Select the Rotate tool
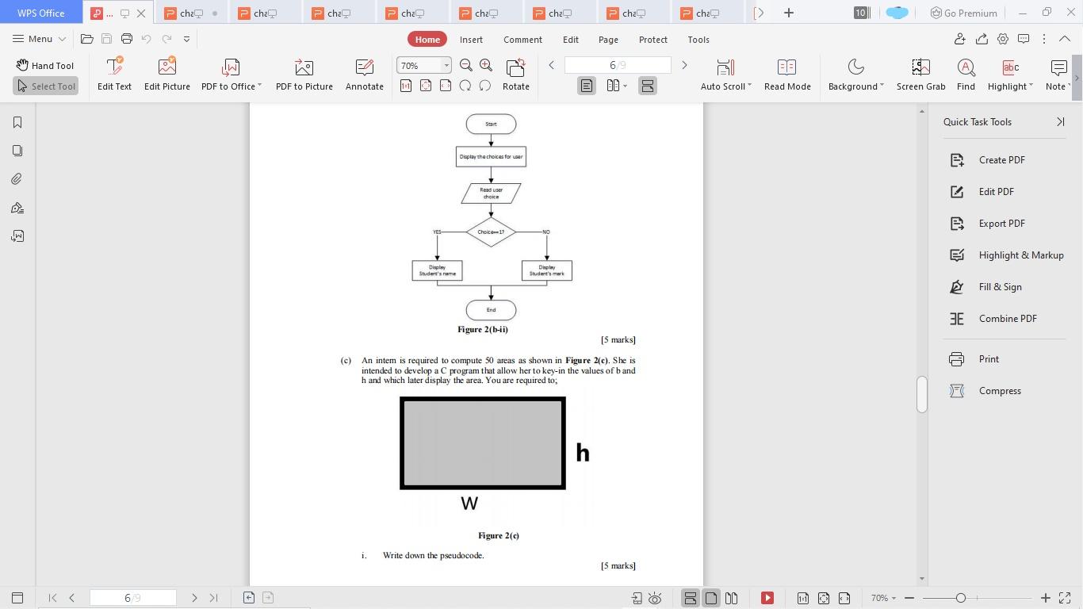This screenshot has height=609, width=1083. point(515,74)
